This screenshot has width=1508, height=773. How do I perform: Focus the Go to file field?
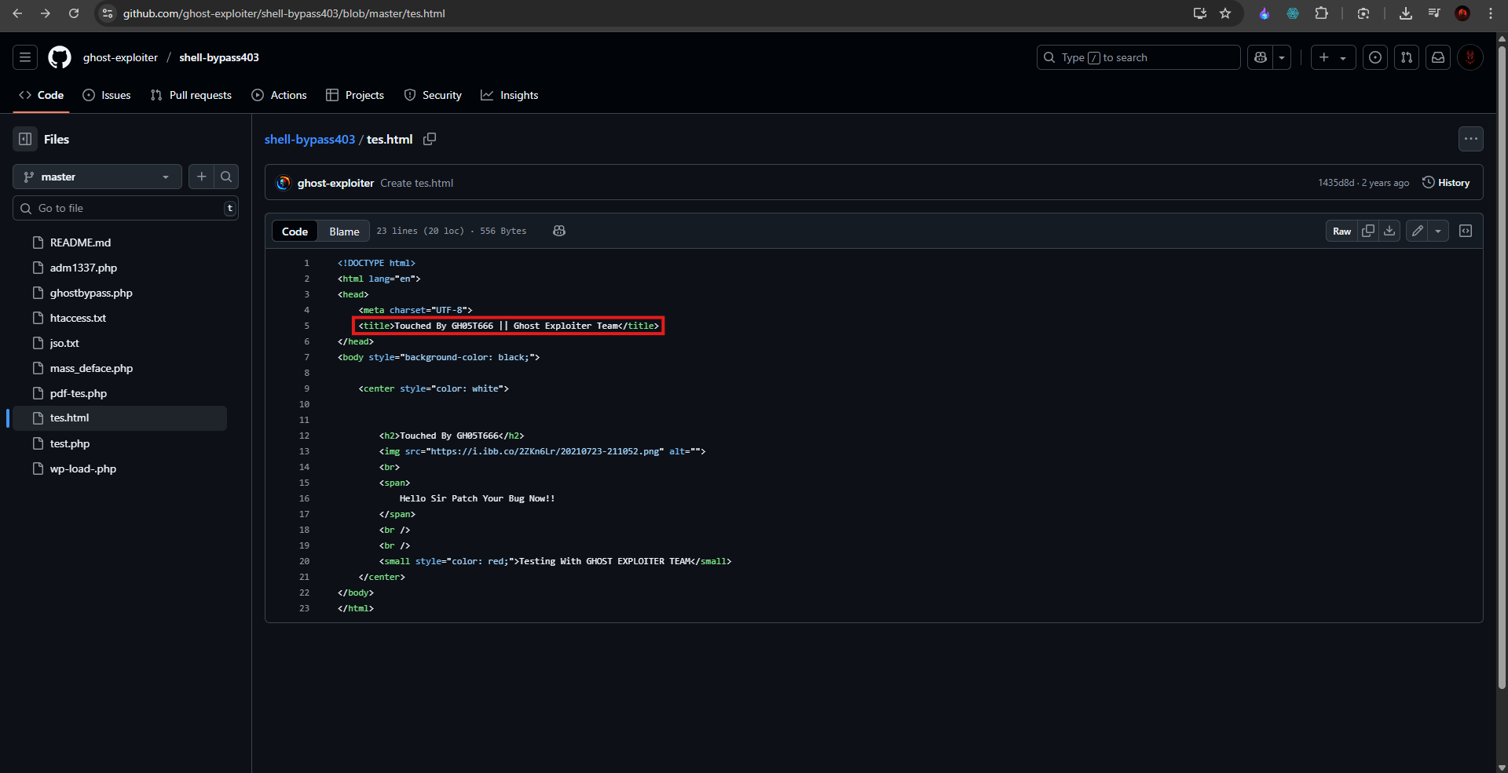126,208
